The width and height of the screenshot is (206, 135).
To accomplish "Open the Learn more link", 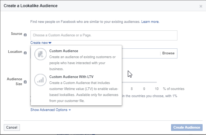I will pos(150,22).
